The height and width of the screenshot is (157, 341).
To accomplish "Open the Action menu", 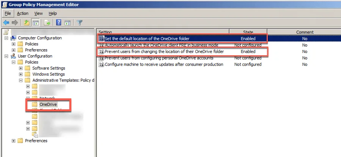I will (x=22, y=13).
